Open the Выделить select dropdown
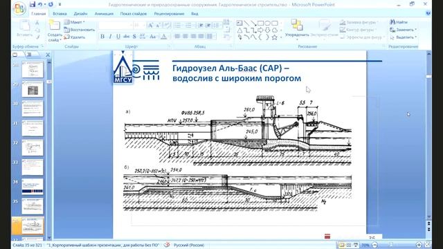The height and width of the screenshot is (249, 443). tap(403, 37)
